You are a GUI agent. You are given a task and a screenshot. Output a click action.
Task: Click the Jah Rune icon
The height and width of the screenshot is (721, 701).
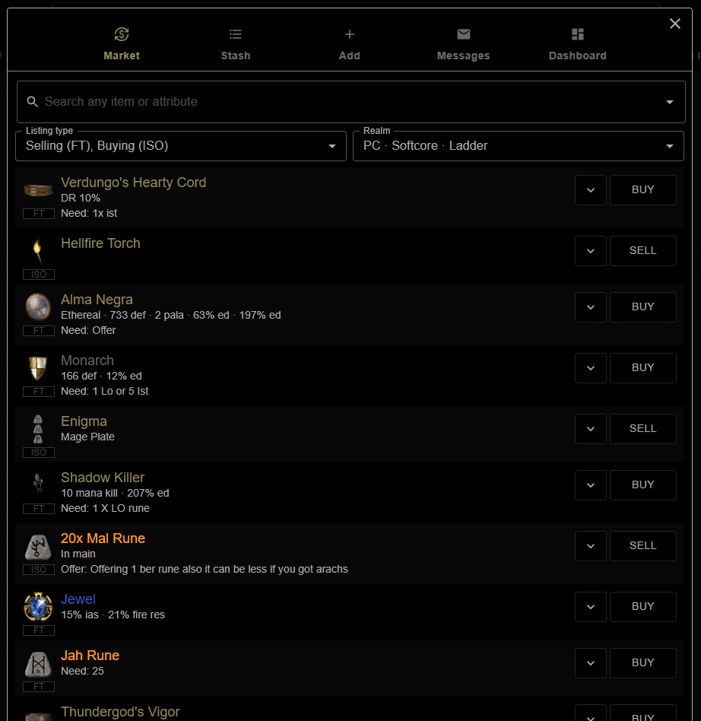click(x=38, y=663)
